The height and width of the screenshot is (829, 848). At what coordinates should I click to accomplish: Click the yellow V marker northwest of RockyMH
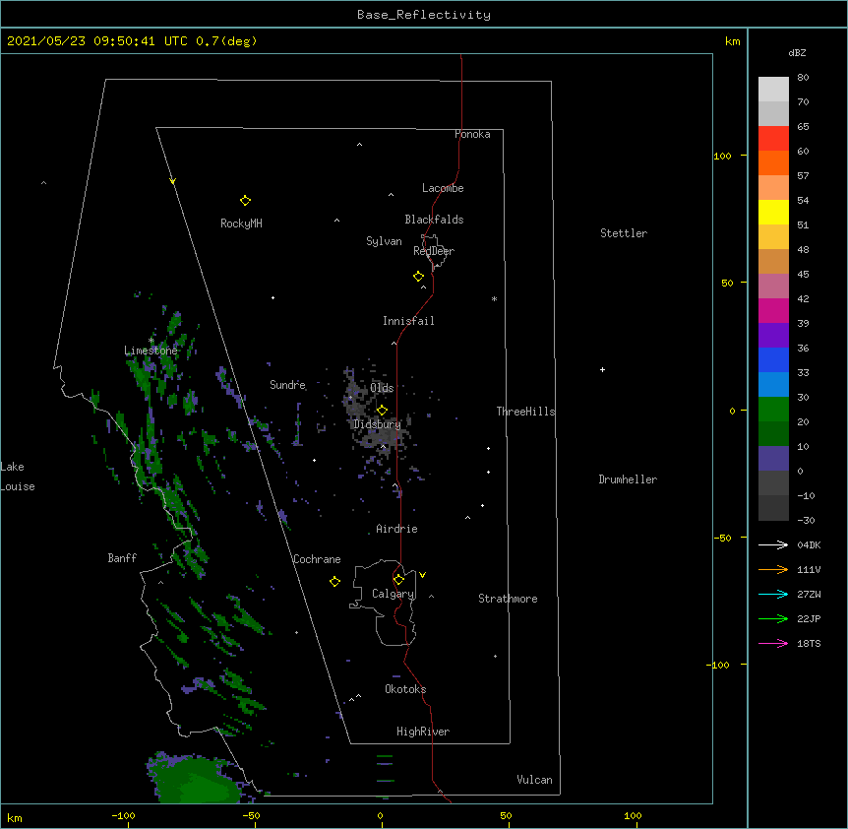[172, 181]
